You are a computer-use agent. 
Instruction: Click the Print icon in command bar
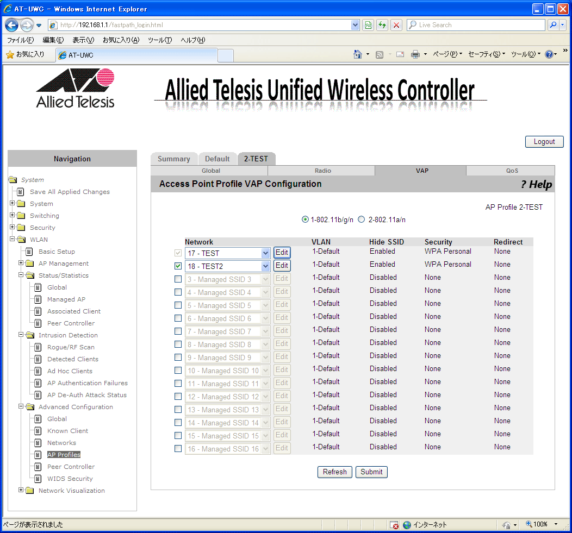[415, 55]
